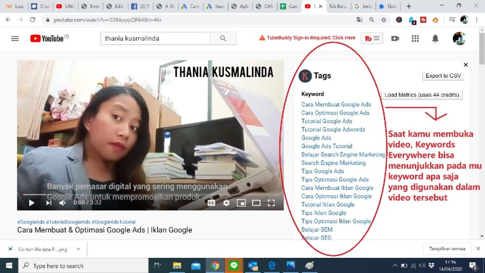
Task: Open video player settings gear
Action: tap(226, 203)
